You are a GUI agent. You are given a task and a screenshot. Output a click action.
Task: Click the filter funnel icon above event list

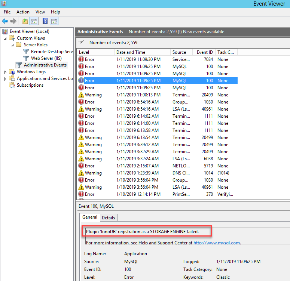(x=80, y=42)
